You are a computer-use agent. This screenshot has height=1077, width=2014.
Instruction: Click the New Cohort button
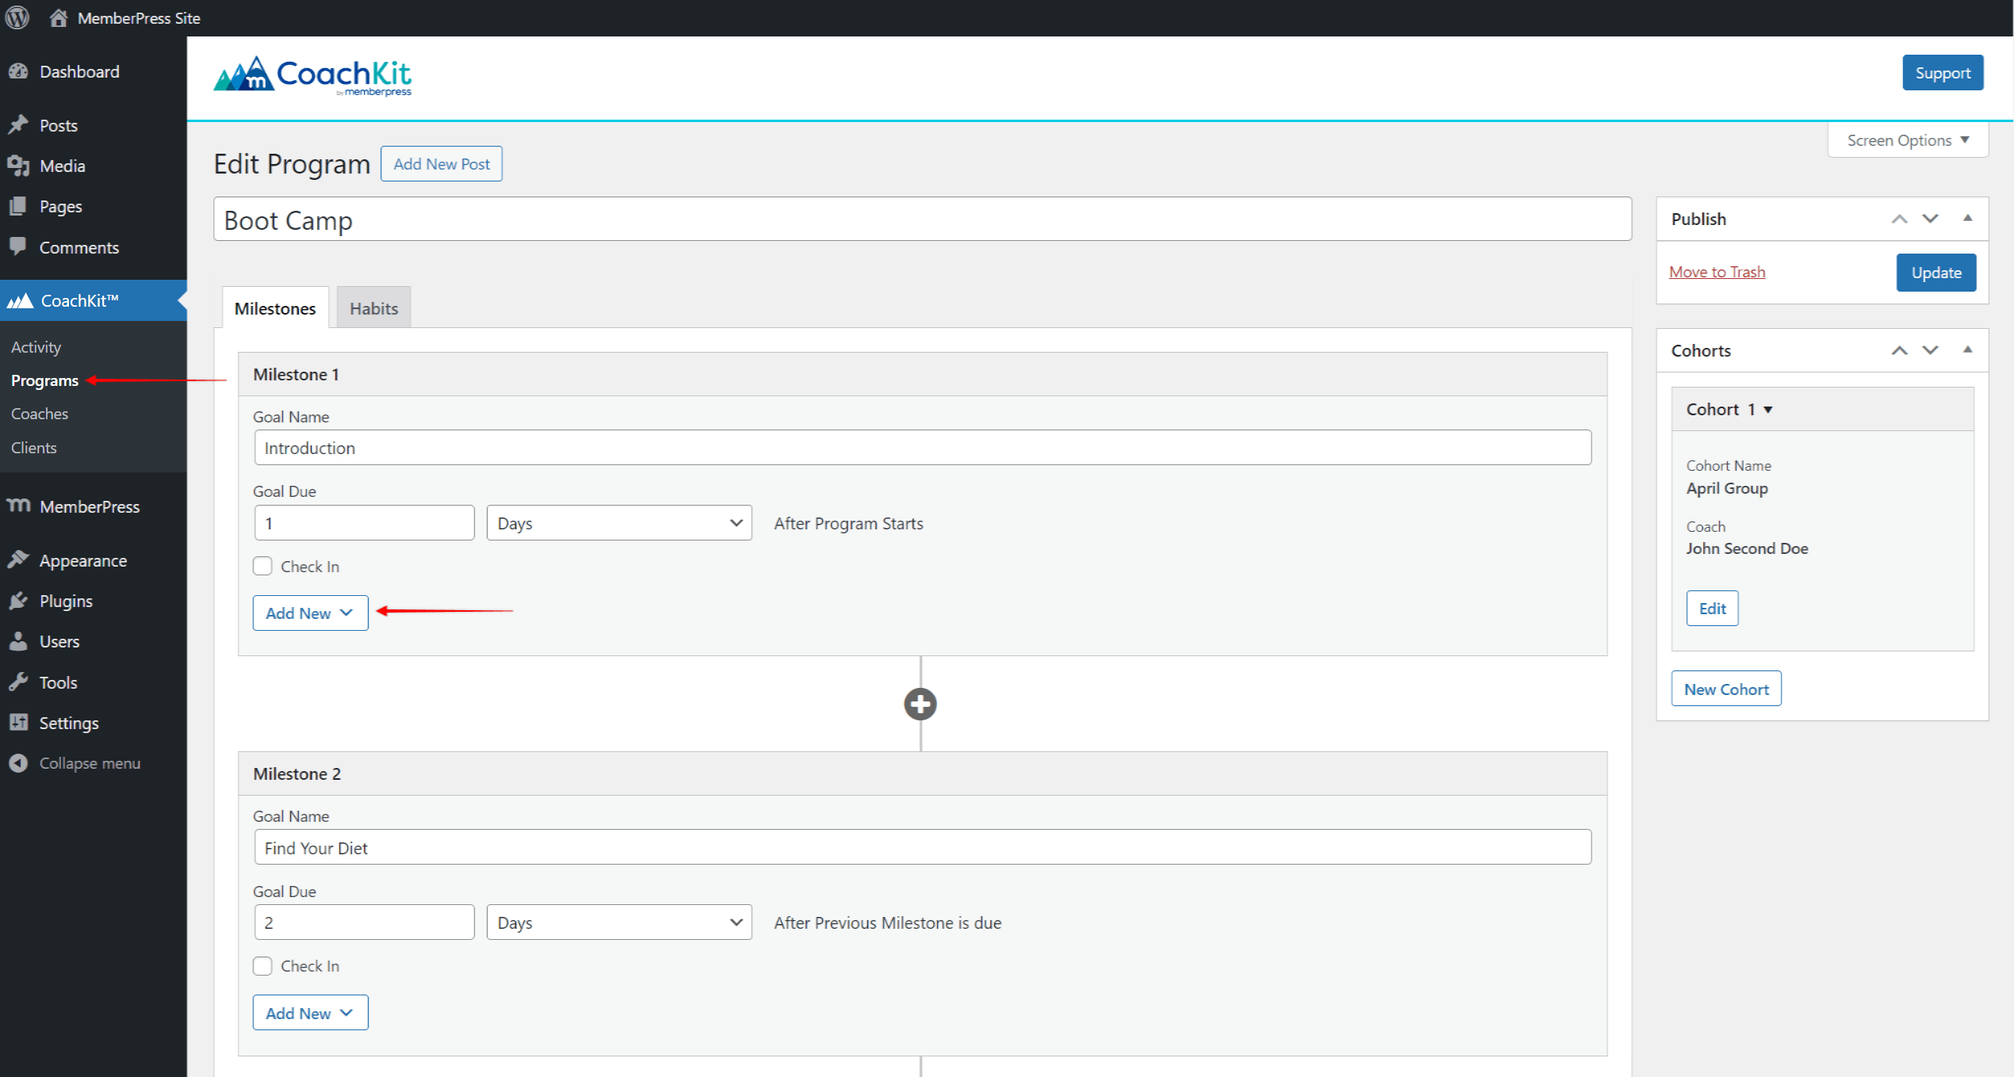(x=1726, y=688)
